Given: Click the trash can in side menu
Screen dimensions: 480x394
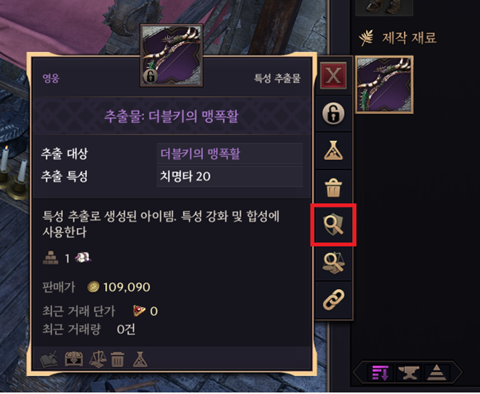Looking at the screenshot, I should [333, 187].
